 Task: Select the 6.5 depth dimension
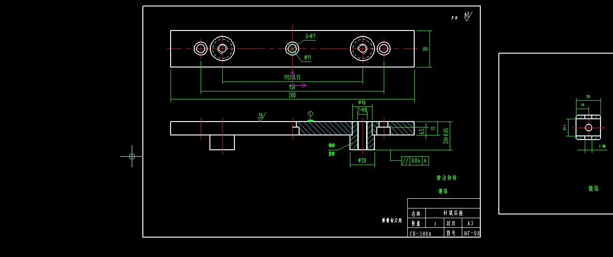pos(422,131)
